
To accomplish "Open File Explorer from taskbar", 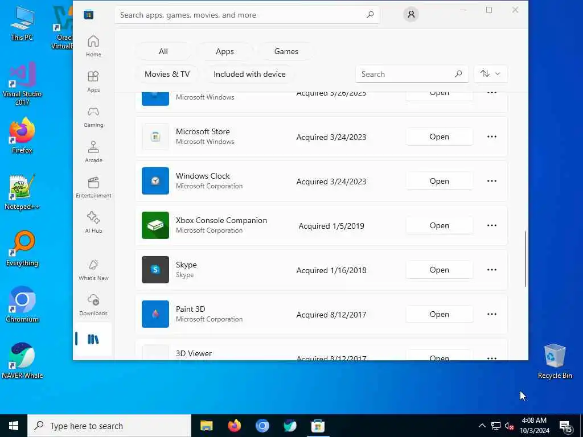I will point(206,426).
